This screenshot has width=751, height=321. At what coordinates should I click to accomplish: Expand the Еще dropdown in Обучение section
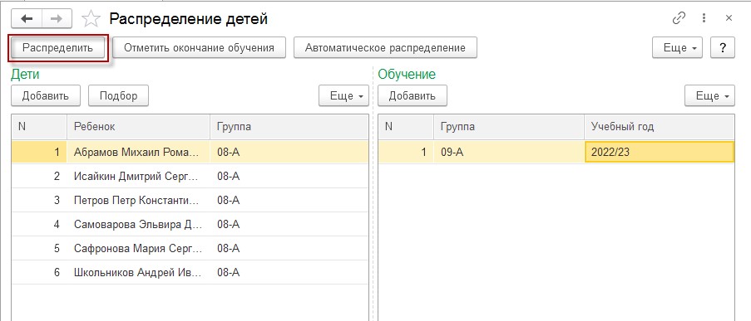tap(709, 95)
